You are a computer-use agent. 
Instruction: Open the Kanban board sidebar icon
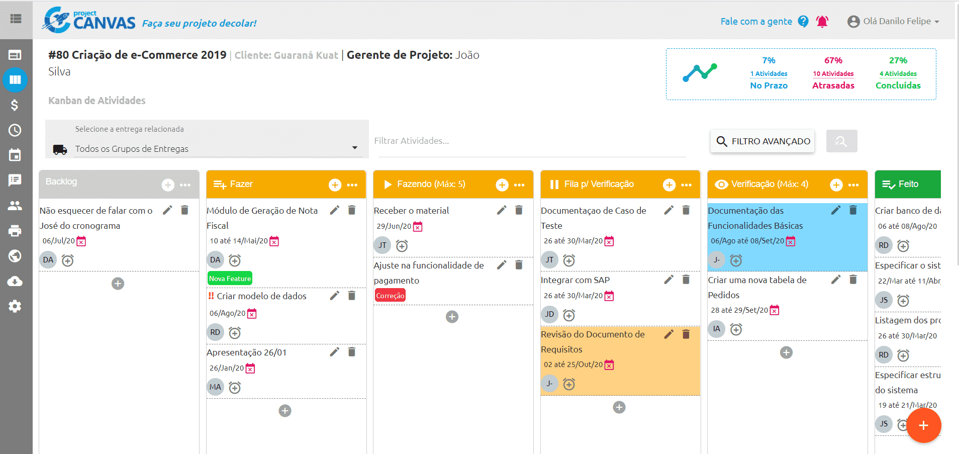(x=15, y=79)
